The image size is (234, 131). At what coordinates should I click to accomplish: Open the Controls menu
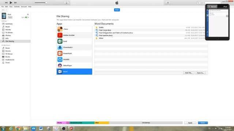17,7
